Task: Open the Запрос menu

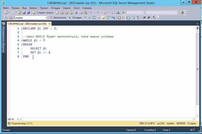Action: [33, 8]
